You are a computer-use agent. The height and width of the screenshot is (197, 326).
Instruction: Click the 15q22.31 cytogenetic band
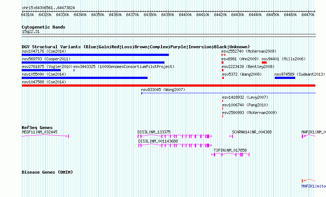168,35
